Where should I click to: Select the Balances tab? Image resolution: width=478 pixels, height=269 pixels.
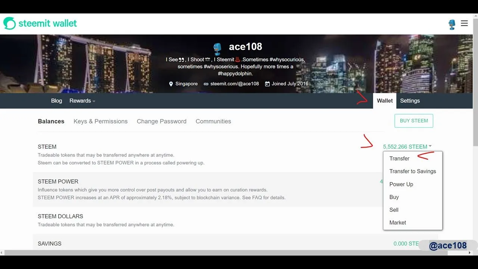(51, 121)
